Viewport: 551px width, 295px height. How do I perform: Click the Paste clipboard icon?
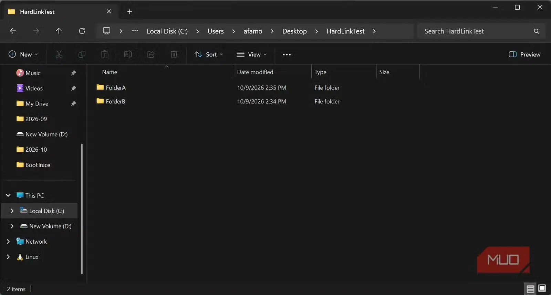[105, 54]
